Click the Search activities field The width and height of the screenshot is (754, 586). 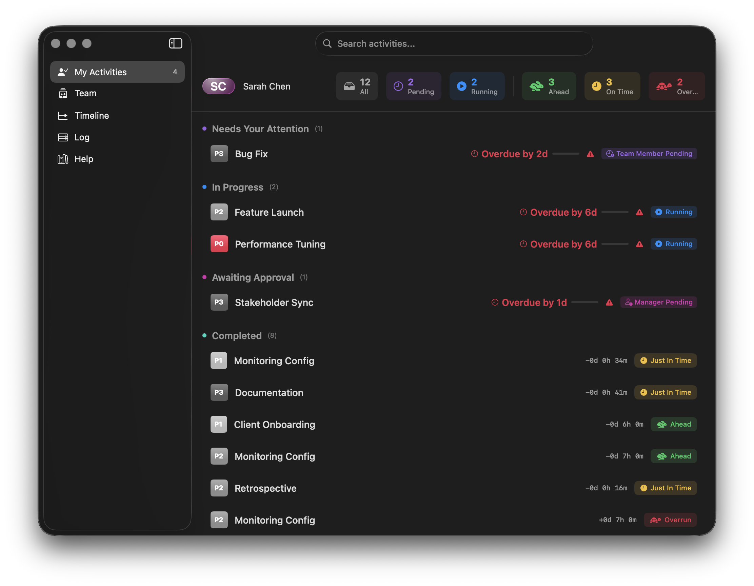point(454,43)
